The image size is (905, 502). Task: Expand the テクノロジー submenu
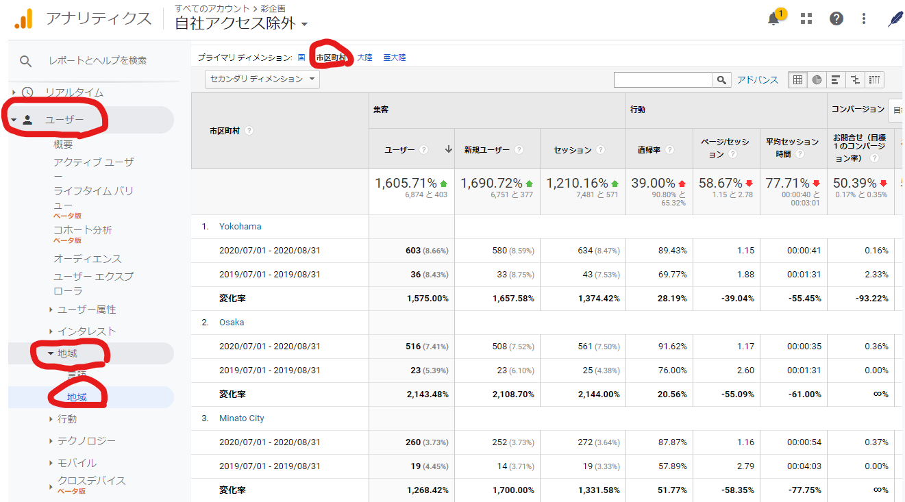pyautogui.click(x=51, y=441)
